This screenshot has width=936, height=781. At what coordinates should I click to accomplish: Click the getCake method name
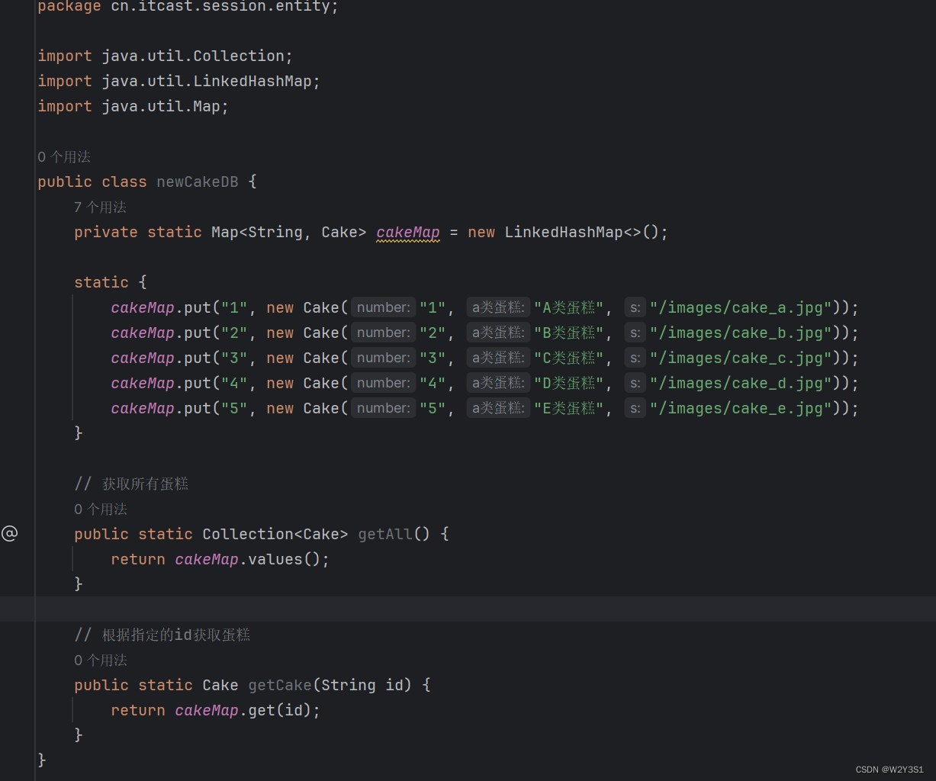[280, 685]
